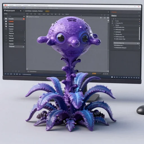
Task: Click the pin icon right of the Belon header
Action: pos(139,16)
